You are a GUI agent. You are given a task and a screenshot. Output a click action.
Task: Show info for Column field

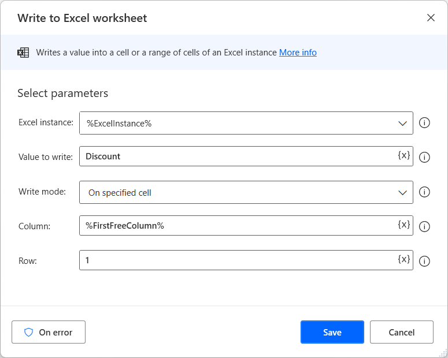pyautogui.click(x=424, y=227)
